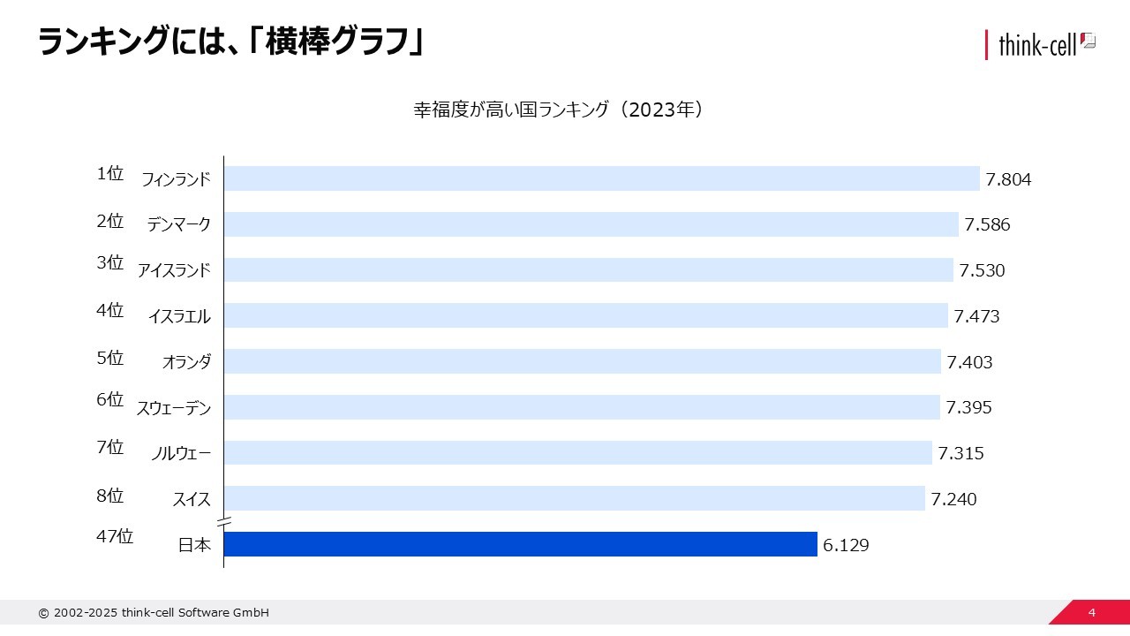Image resolution: width=1130 pixels, height=636 pixels.
Task: Click the Netherlands bar labeled オランダ
Action: coord(582,361)
